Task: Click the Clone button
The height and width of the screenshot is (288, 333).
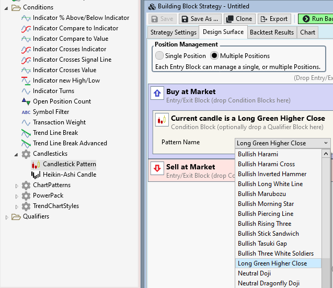Action: 239,19
